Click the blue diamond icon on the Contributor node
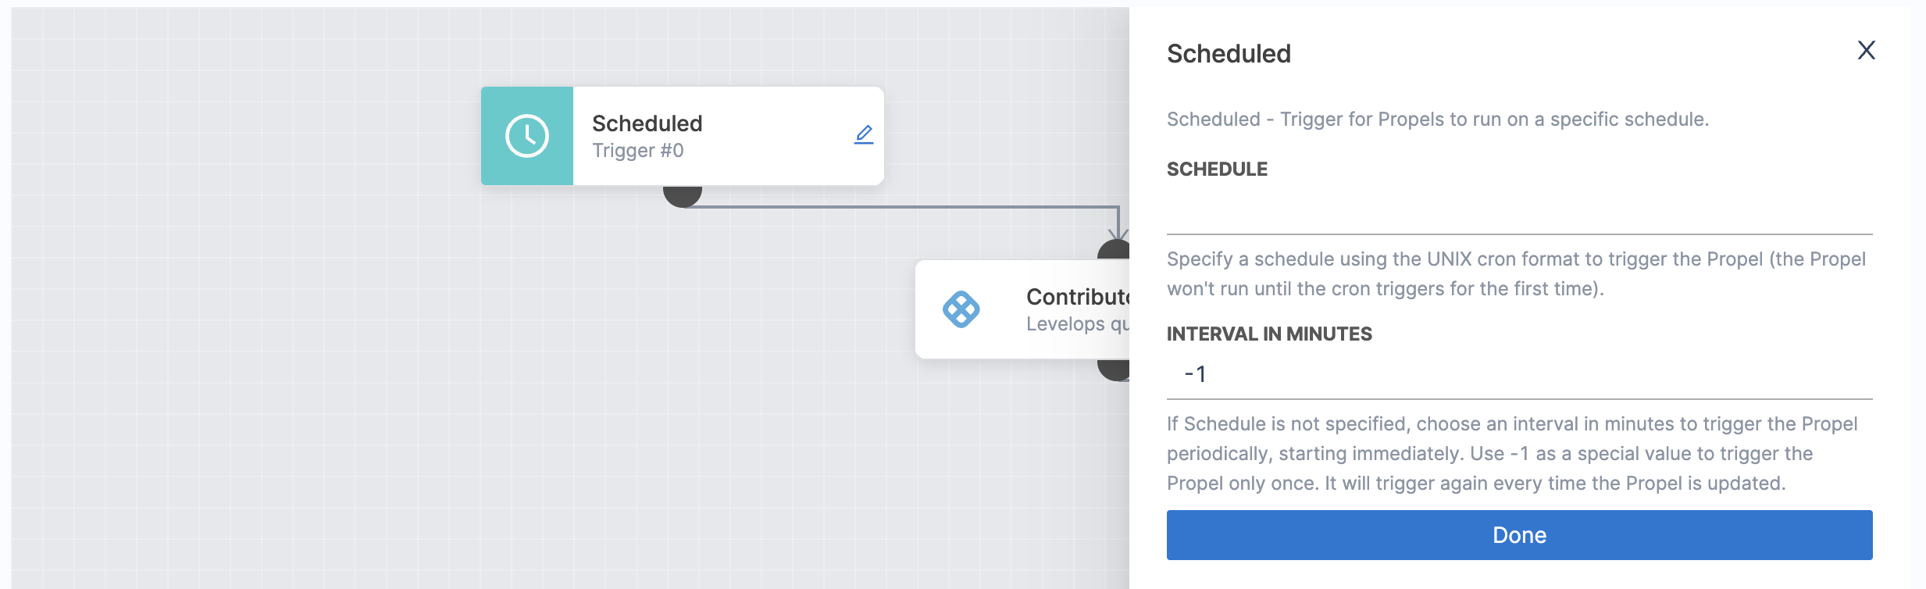 (961, 309)
